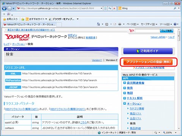Viewport: 182px width, 136px height.
Task: Open the Yahoo! JAPAN text link
Action: (x=158, y=37)
